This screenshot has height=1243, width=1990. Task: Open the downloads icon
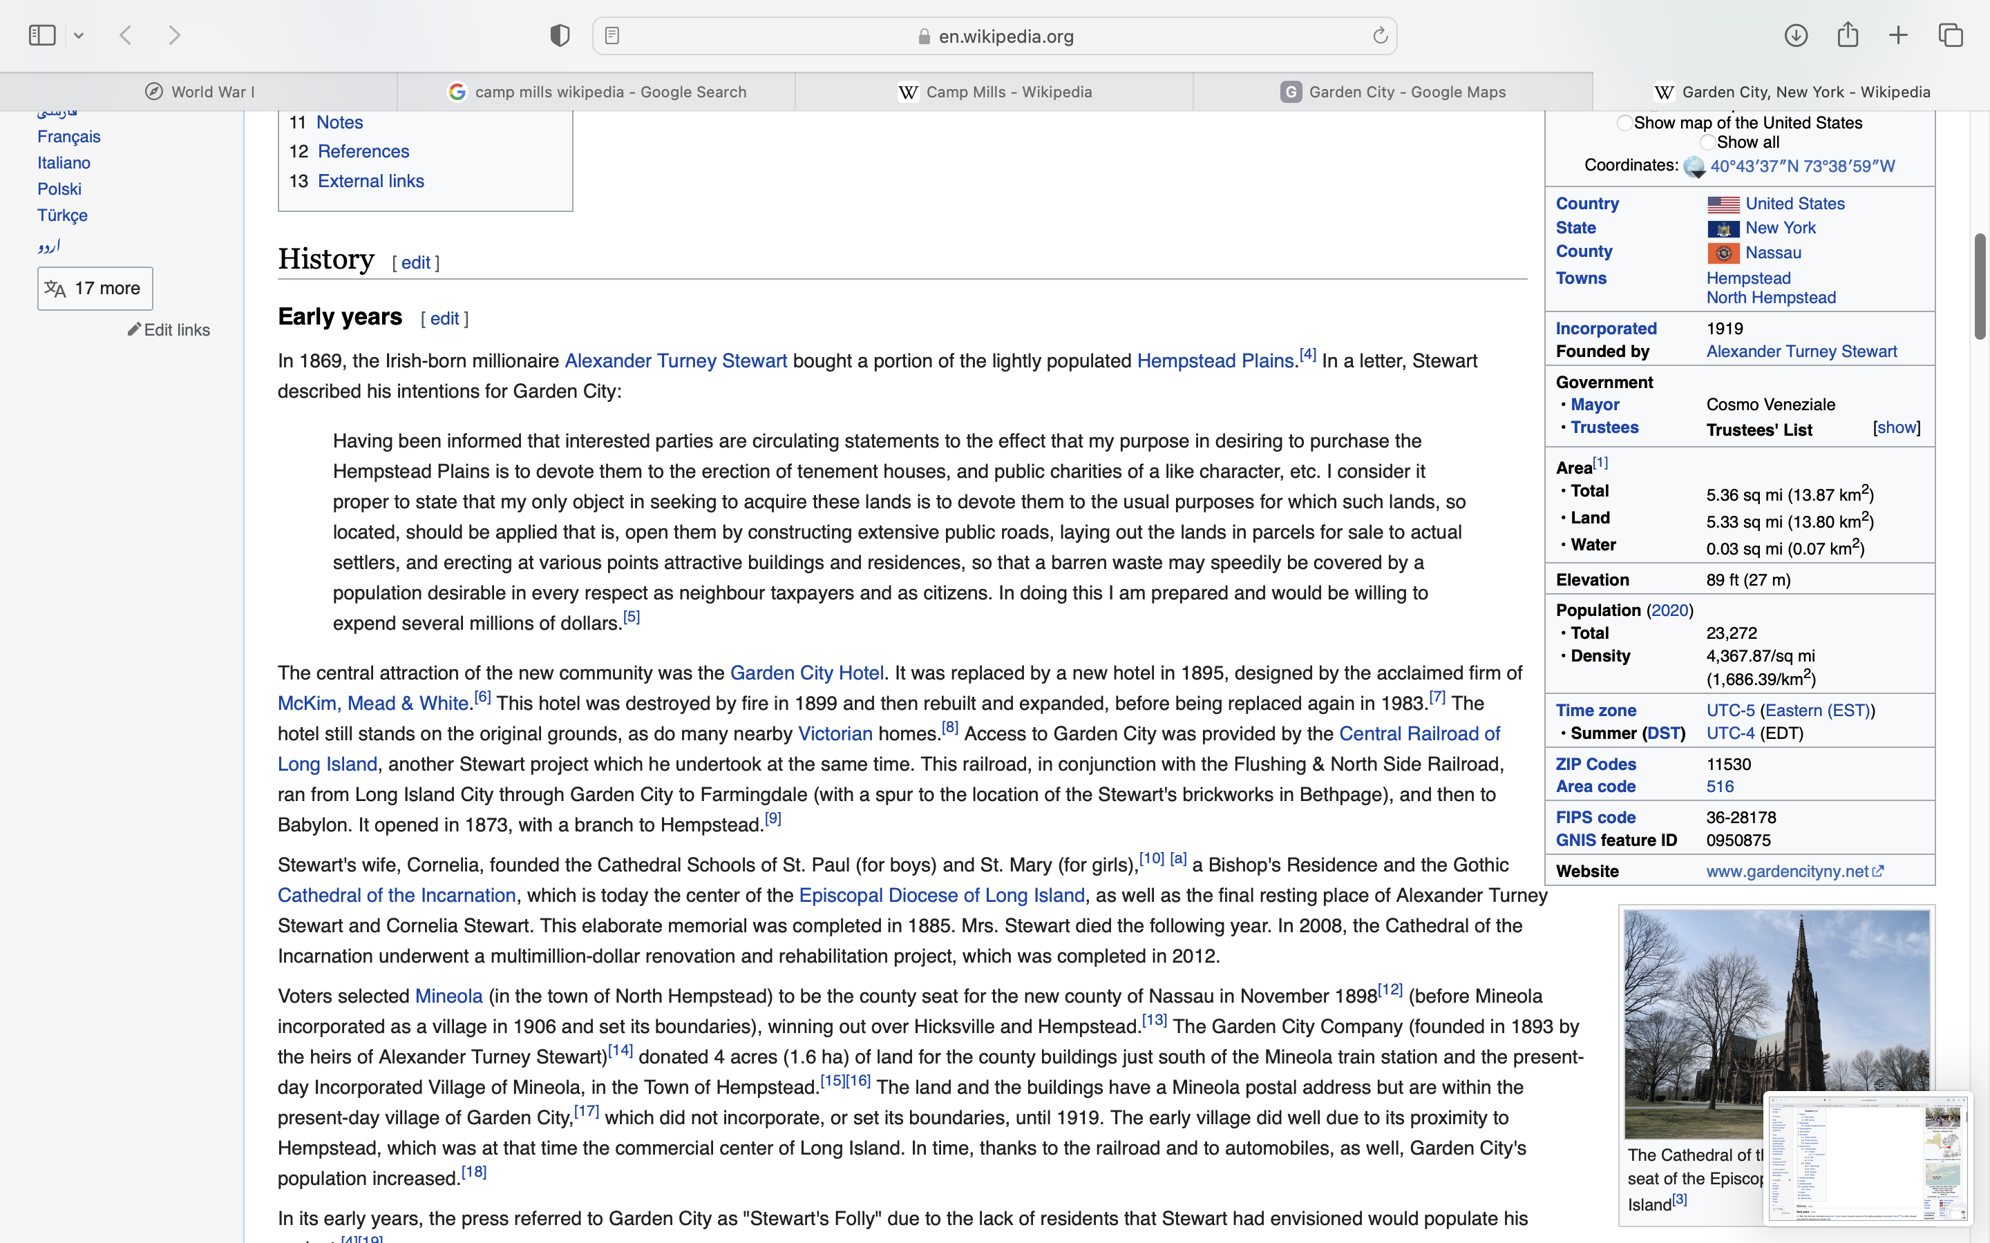pos(1796,35)
